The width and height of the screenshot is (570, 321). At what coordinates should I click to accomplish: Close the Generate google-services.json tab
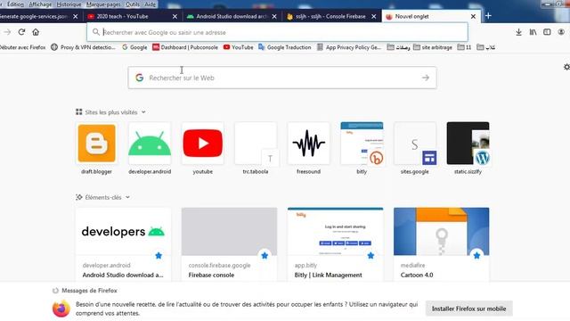click(x=75, y=16)
